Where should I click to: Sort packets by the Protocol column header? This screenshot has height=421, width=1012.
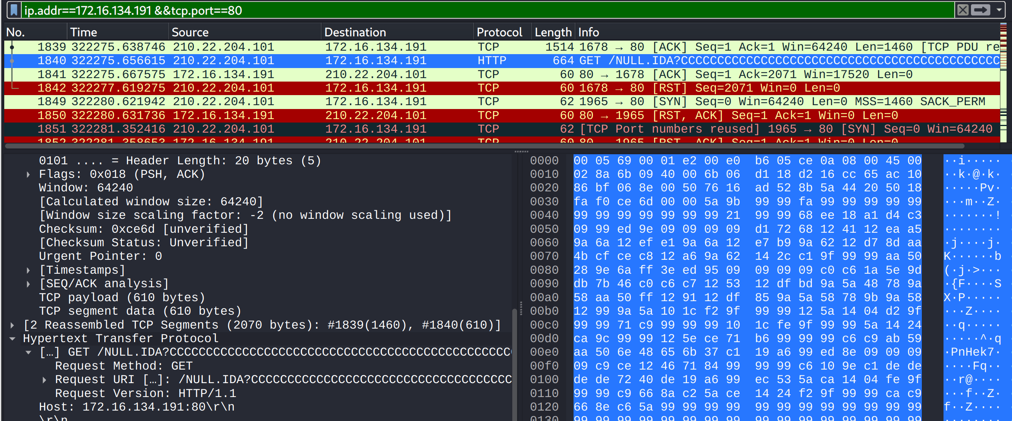pyautogui.click(x=499, y=32)
